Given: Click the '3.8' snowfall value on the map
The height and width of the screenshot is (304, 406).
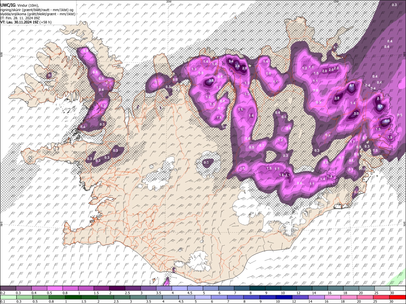Looking at the screenshot, I should (x=211, y=81).
